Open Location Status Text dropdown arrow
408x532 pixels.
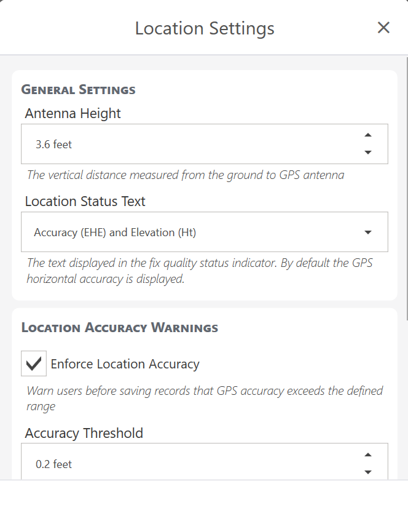click(x=368, y=232)
